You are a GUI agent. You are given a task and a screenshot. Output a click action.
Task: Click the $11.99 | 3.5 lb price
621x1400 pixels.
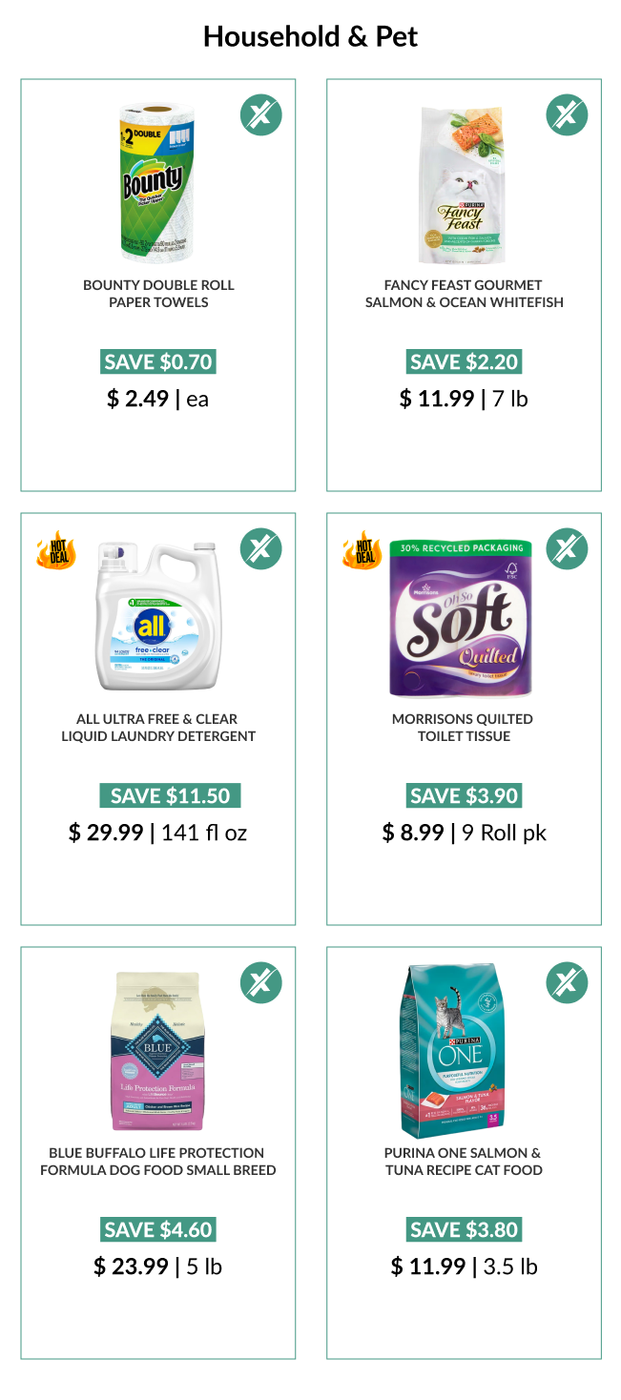tap(464, 1266)
